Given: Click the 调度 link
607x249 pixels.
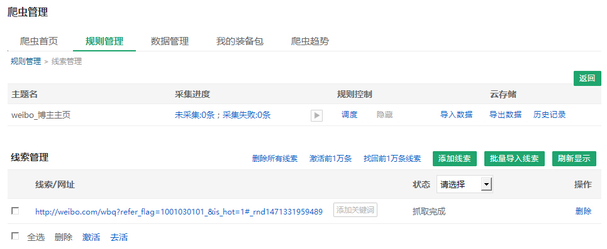Looking at the screenshot, I should click(349, 115).
